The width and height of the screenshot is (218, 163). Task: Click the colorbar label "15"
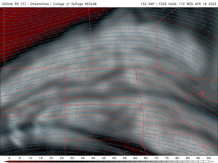pyautogui.click(x=41, y=158)
